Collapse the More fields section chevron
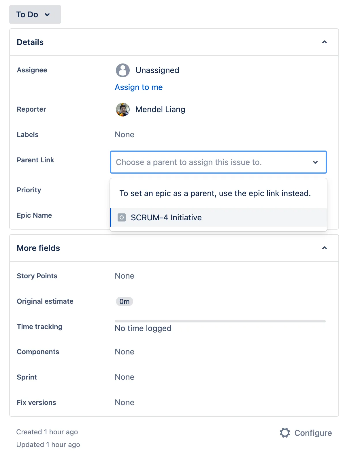Screen dimensions: 343x462 click(x=325, y=248)
